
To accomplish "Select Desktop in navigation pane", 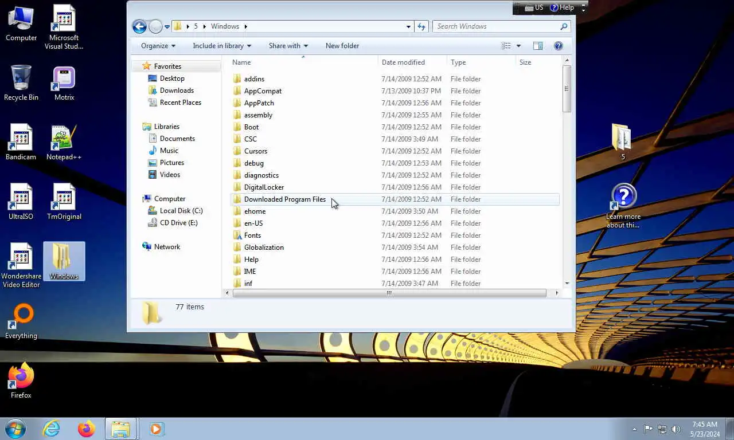I will [x=172, y=78].
